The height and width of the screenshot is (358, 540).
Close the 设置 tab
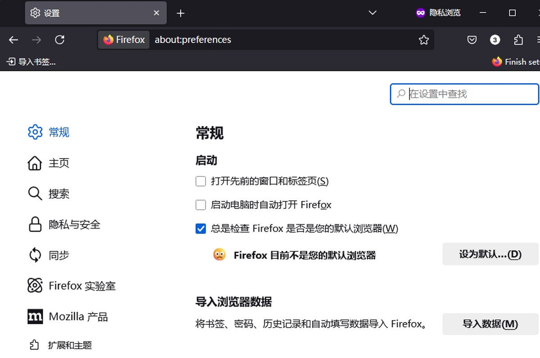pyautogui.click(x=156, y=13)
